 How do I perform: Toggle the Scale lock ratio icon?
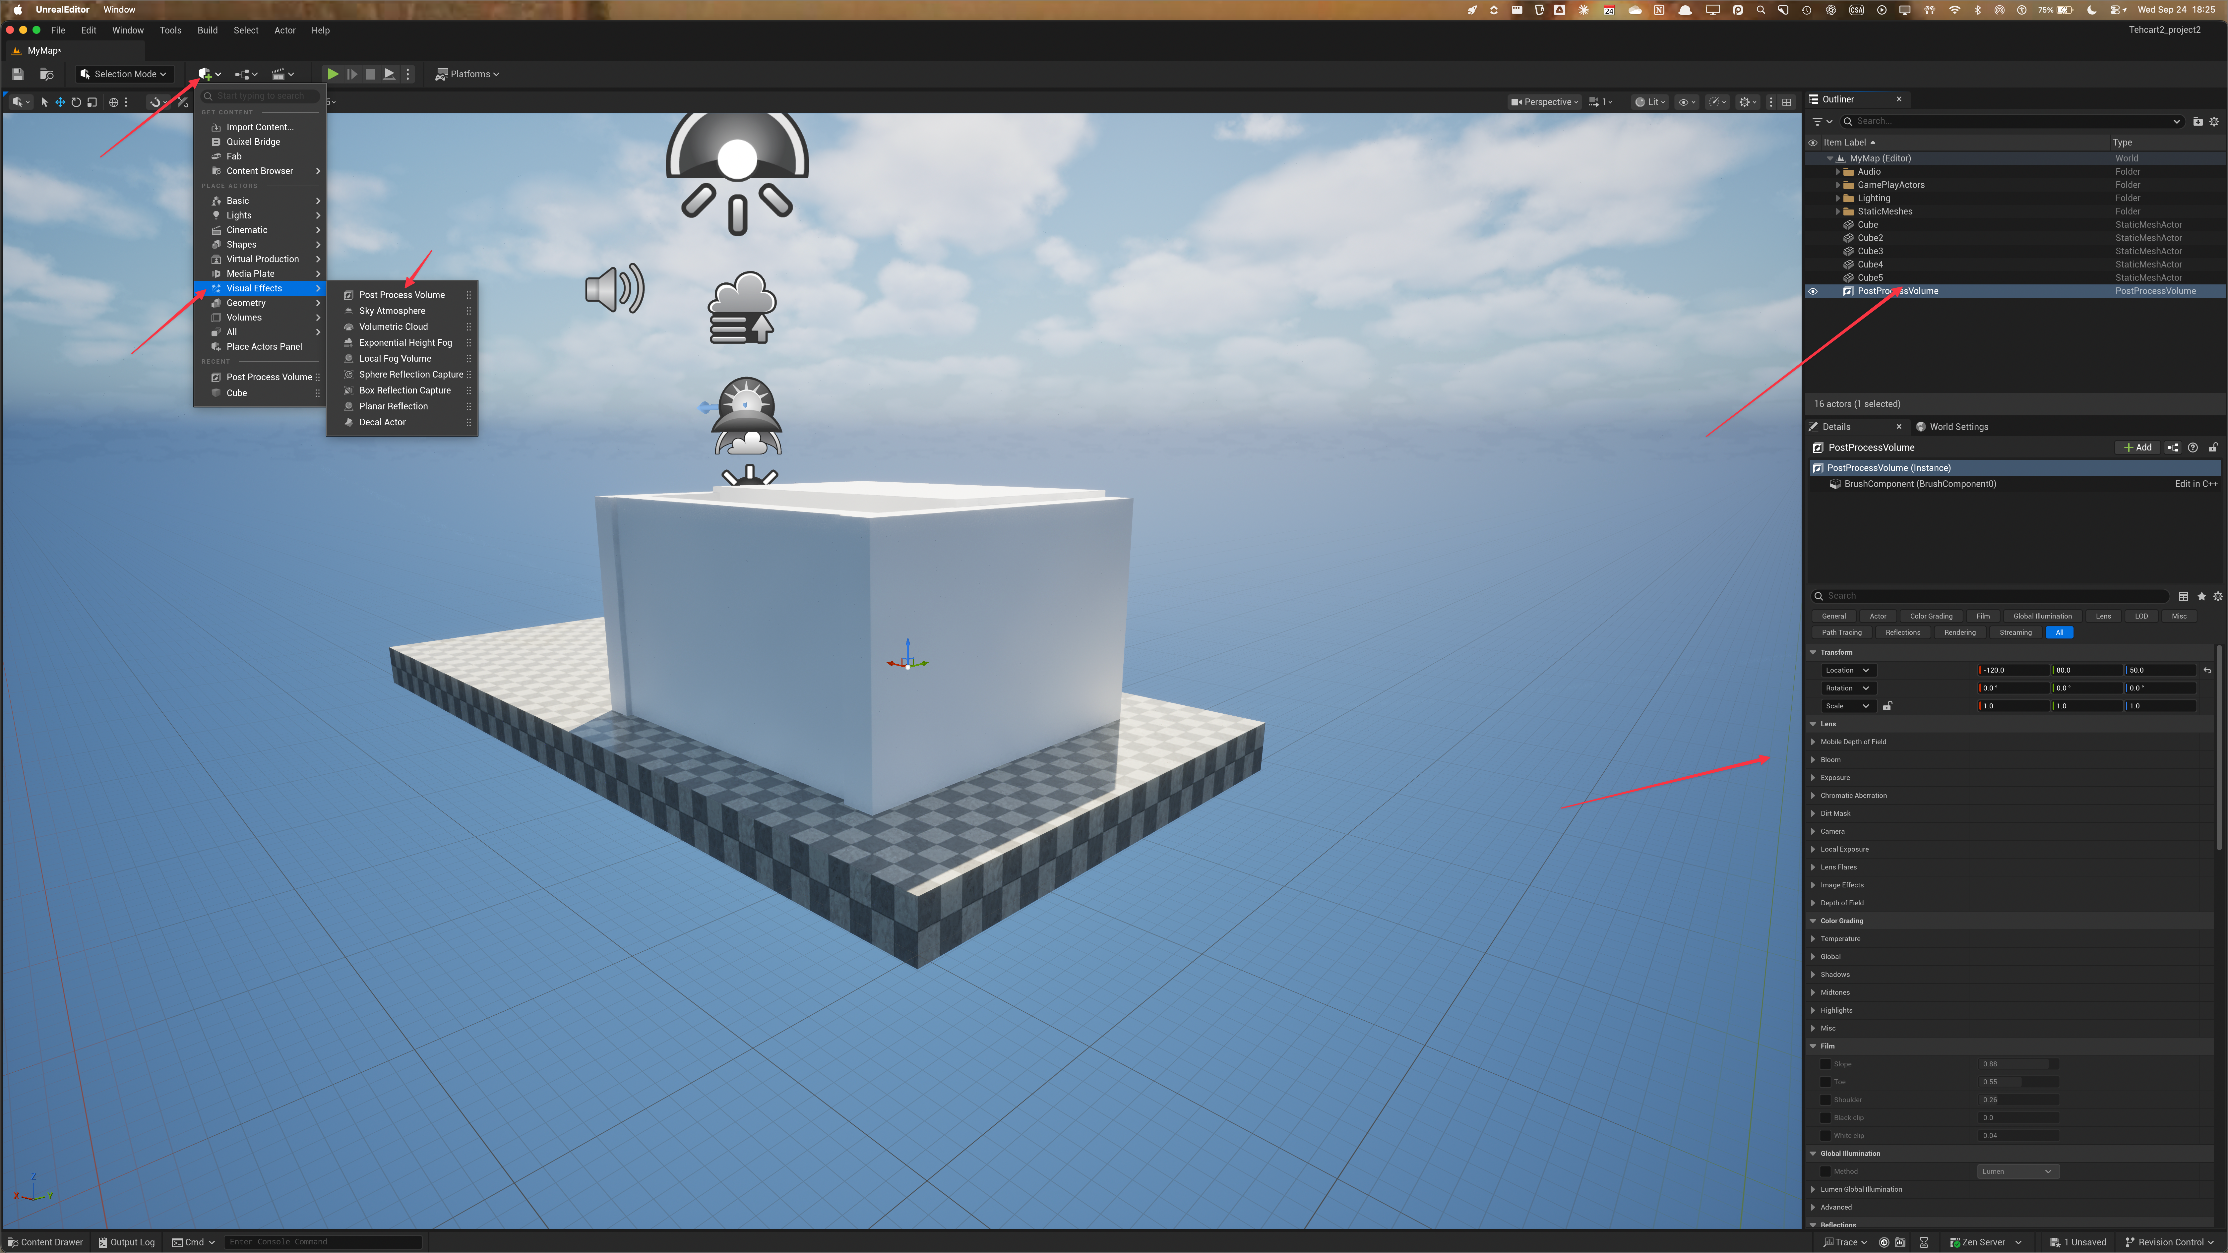[1887, 706]
